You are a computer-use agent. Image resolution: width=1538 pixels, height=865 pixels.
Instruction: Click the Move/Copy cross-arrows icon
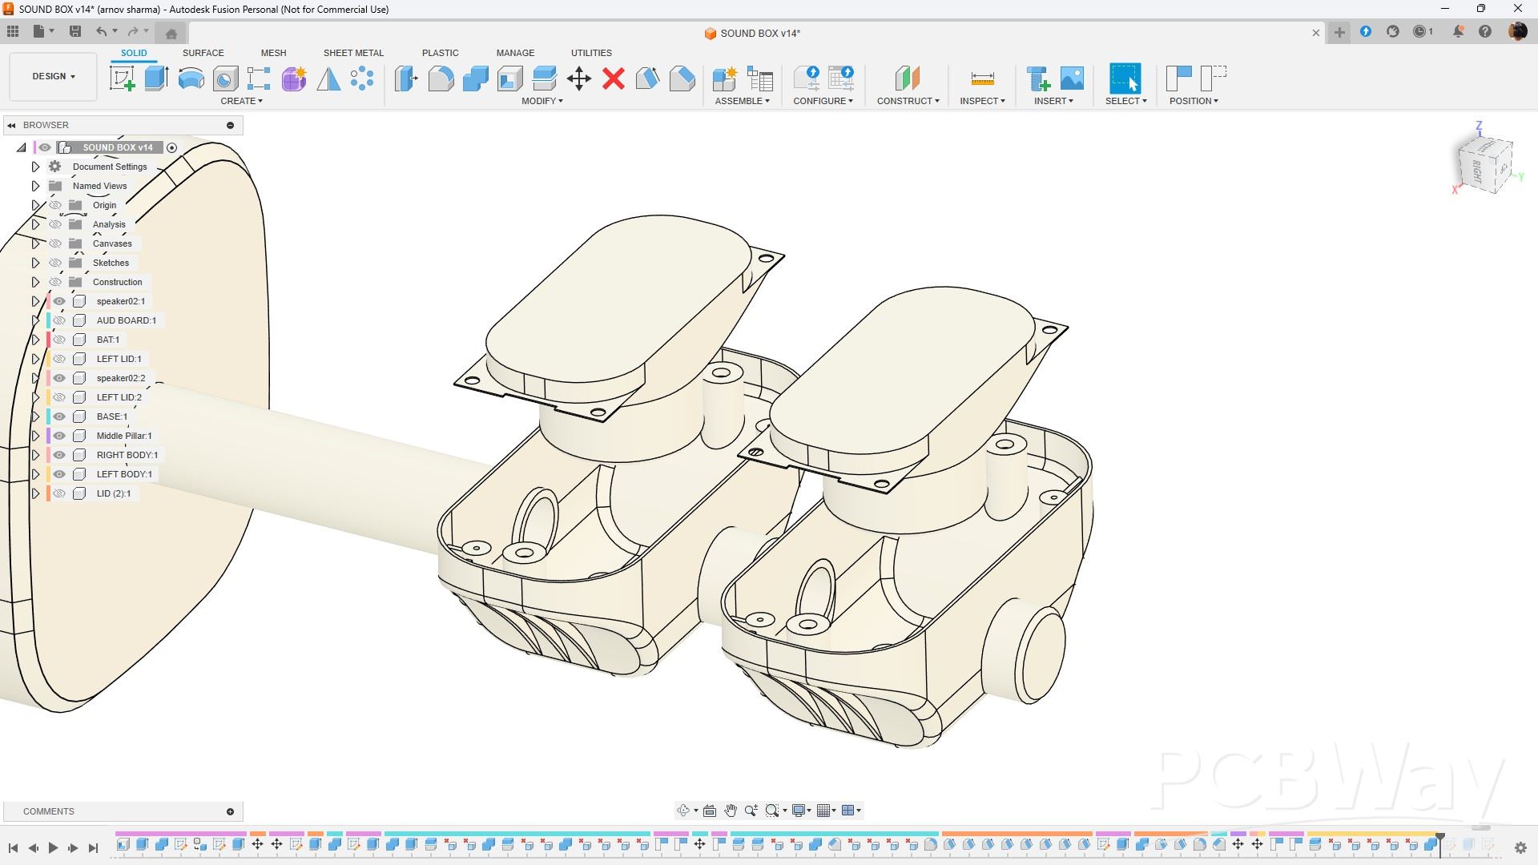pyautogui.click(x=578, y=78)
